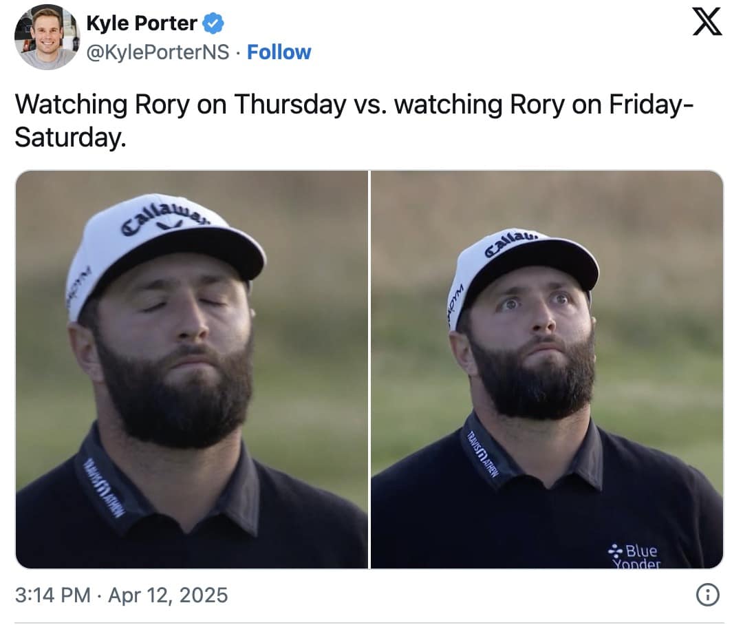Image resolution: width=743 pixels, height=625 pixels.
Task: Open the @KylePorterNS handle
Action: (x=158, y=52)
